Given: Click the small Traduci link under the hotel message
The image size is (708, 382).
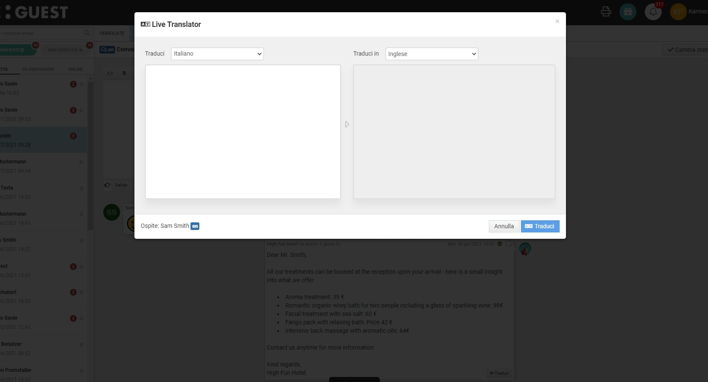Looking at the screenshot, I should coord(499,373).
